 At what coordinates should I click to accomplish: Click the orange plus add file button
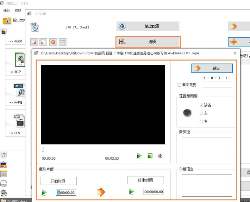[x=239, y=42]
